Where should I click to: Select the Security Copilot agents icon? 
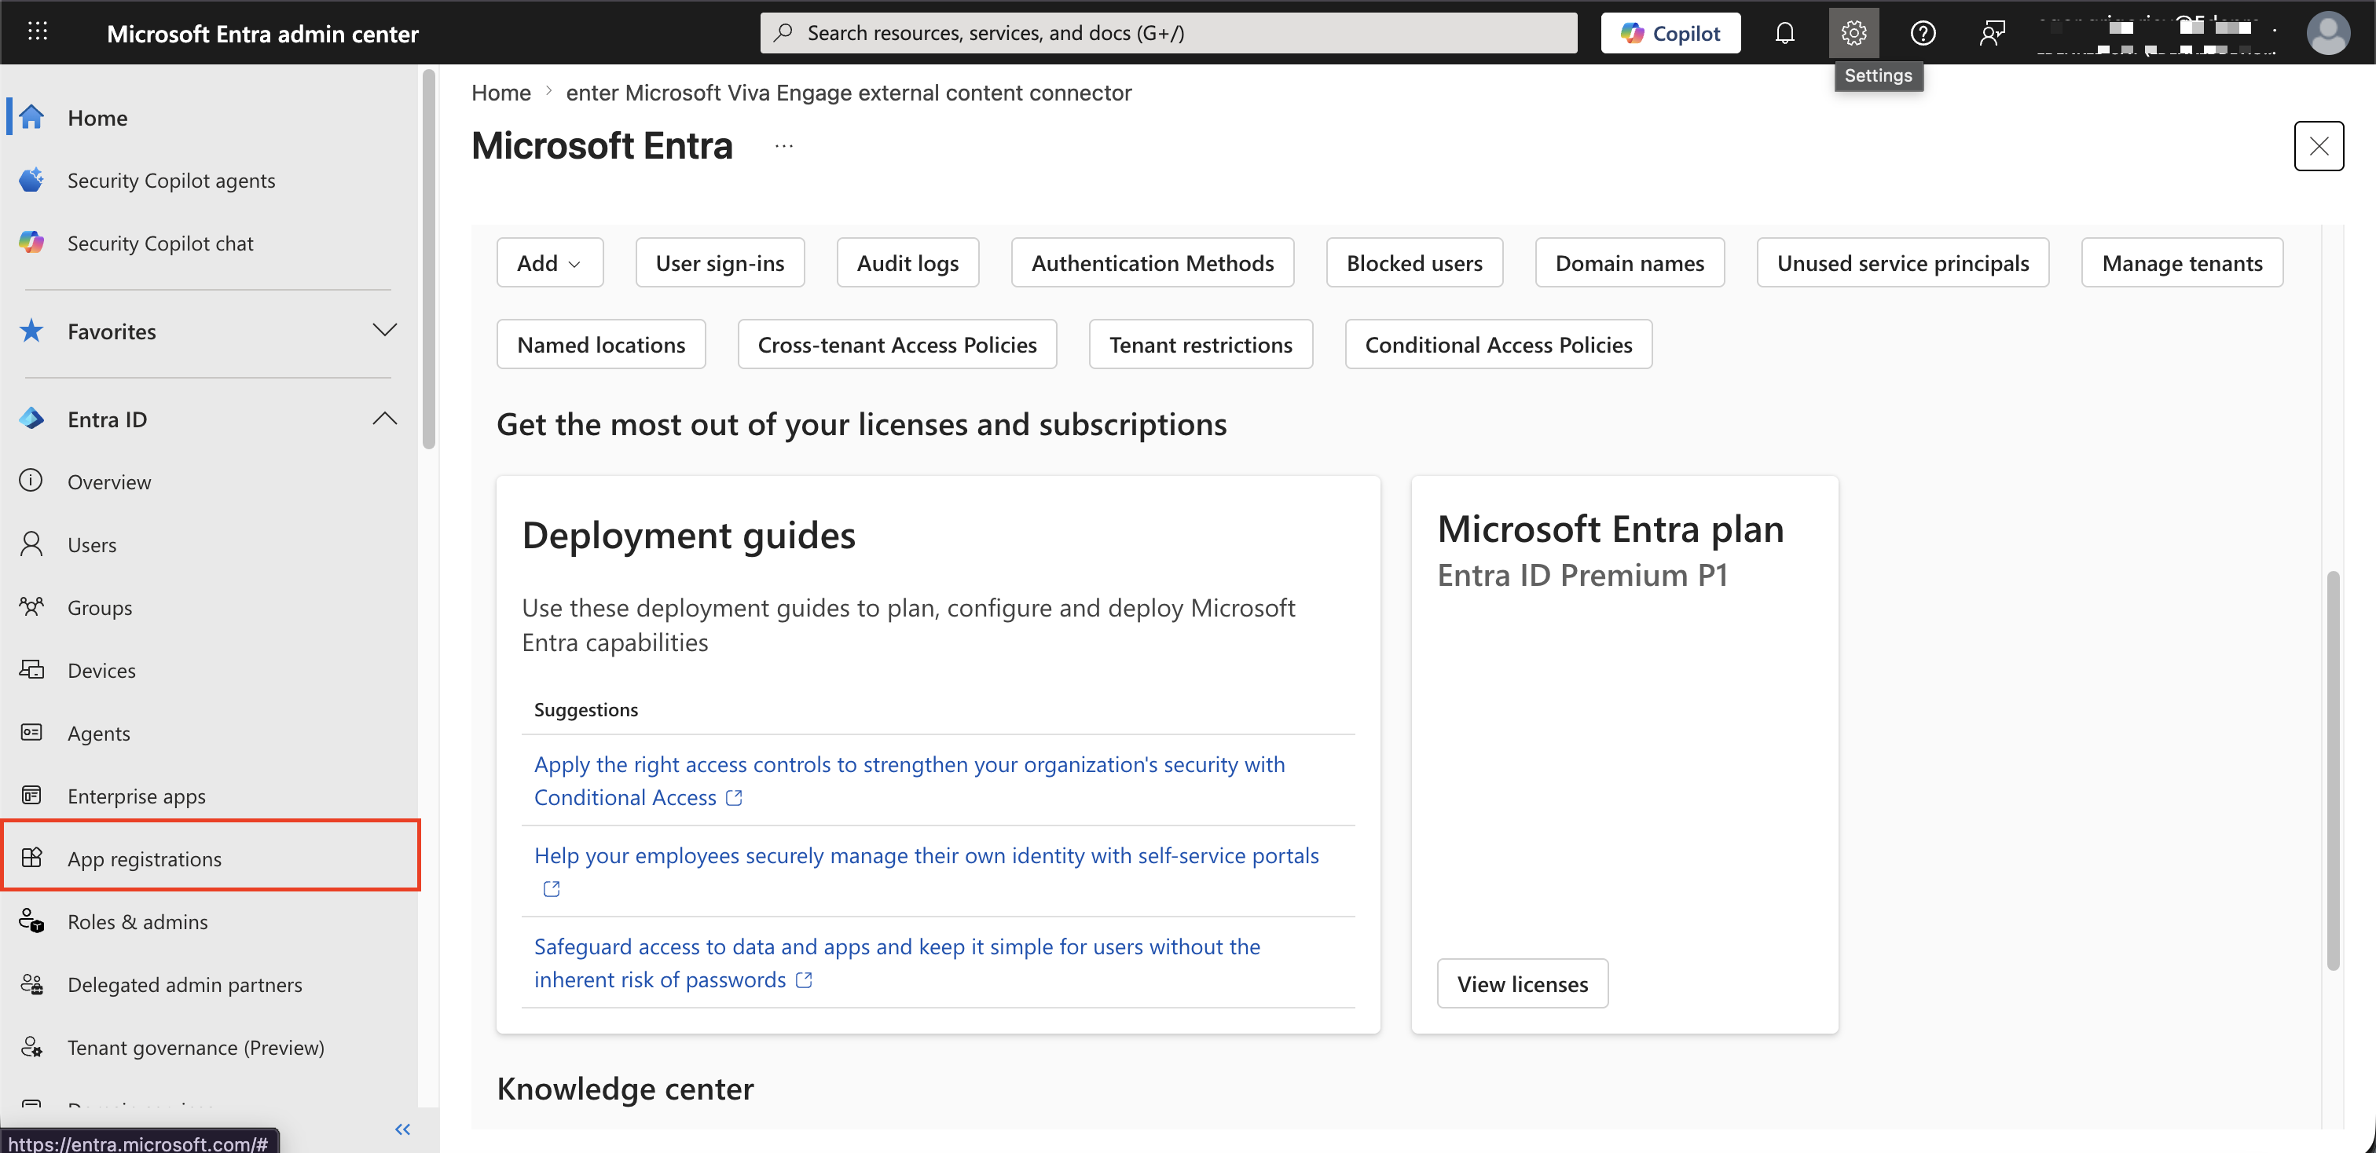(31, 180)
